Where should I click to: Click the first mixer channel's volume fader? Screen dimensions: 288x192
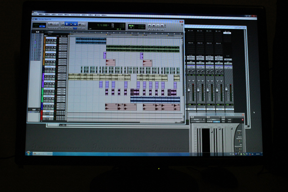[189, 90]
